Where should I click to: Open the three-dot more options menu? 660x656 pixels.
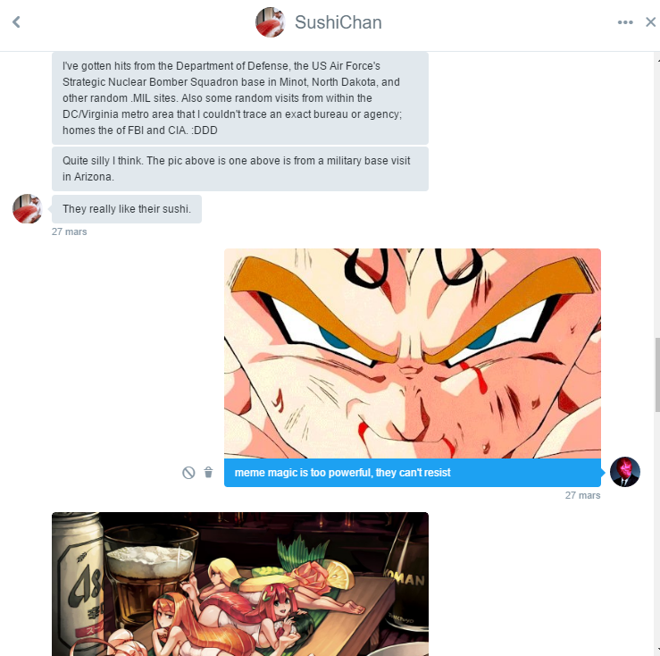pos(625,22)
